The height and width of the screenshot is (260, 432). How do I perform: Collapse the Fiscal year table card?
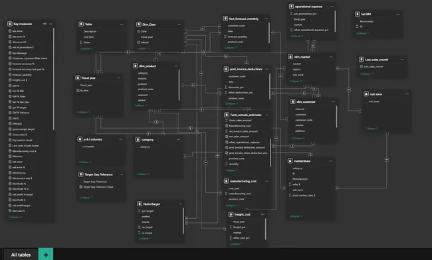point(84,112)
